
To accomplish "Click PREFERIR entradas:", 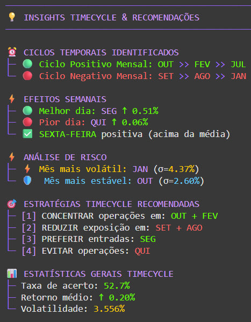I will click(x=88, y=239).
